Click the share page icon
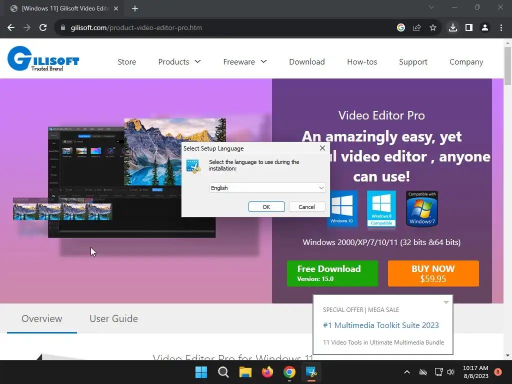Image resolution: width=512 pixels, height=384 pixels. pos(417,28)
